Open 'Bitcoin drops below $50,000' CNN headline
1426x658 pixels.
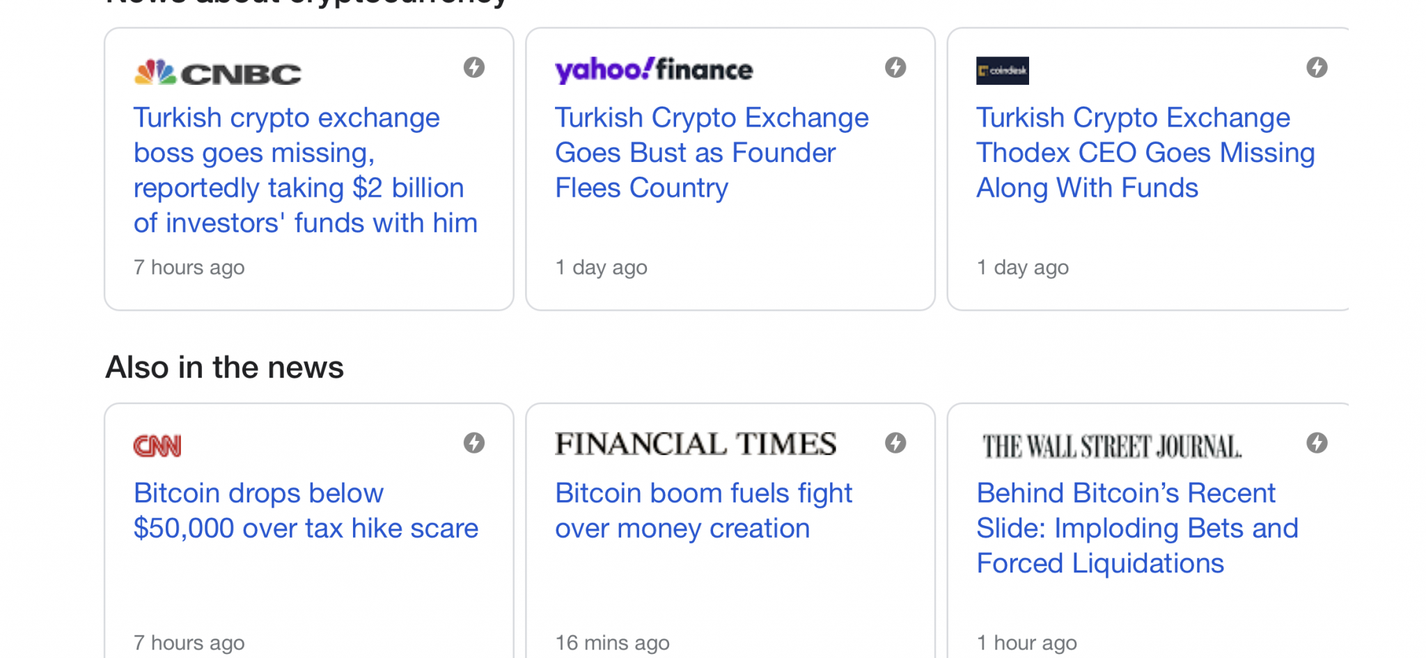306,511
